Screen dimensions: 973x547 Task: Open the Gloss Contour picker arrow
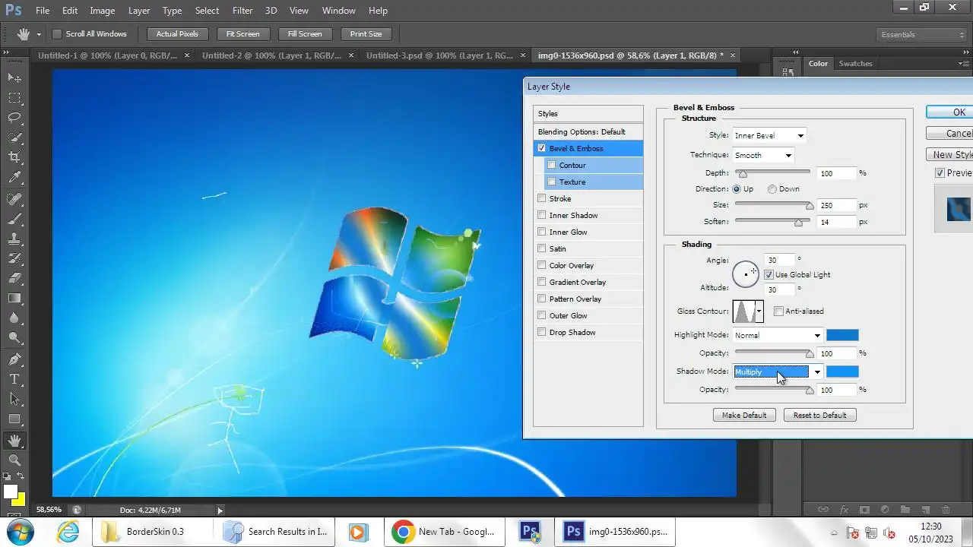tap(759, 311)
